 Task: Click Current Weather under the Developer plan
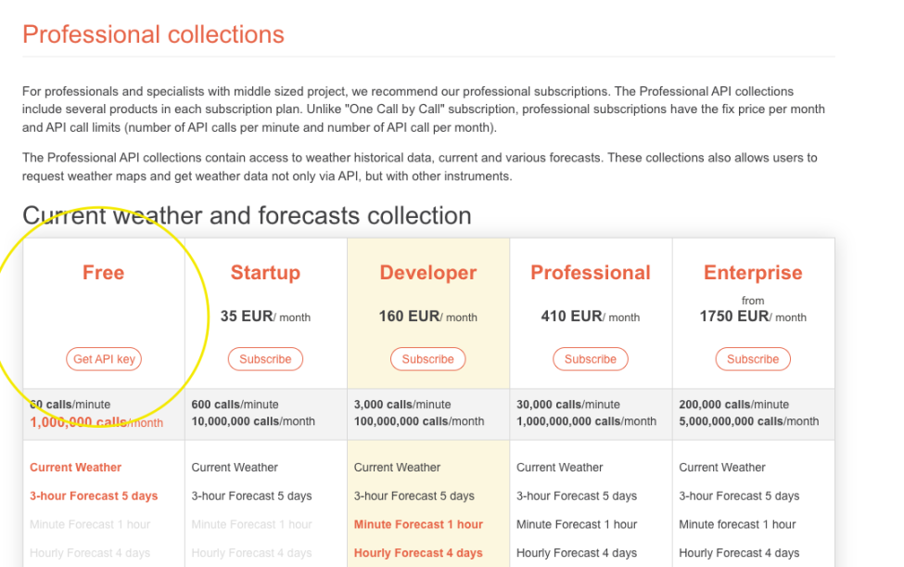coord(397,467)
